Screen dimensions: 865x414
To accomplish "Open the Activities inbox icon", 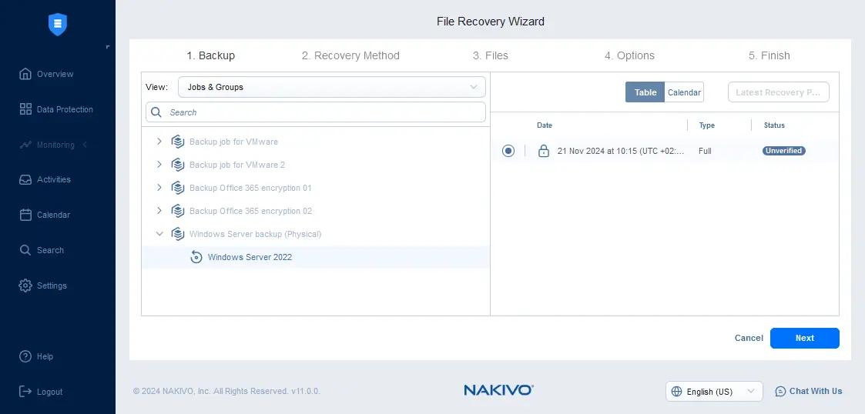I will tap(25, 180).
